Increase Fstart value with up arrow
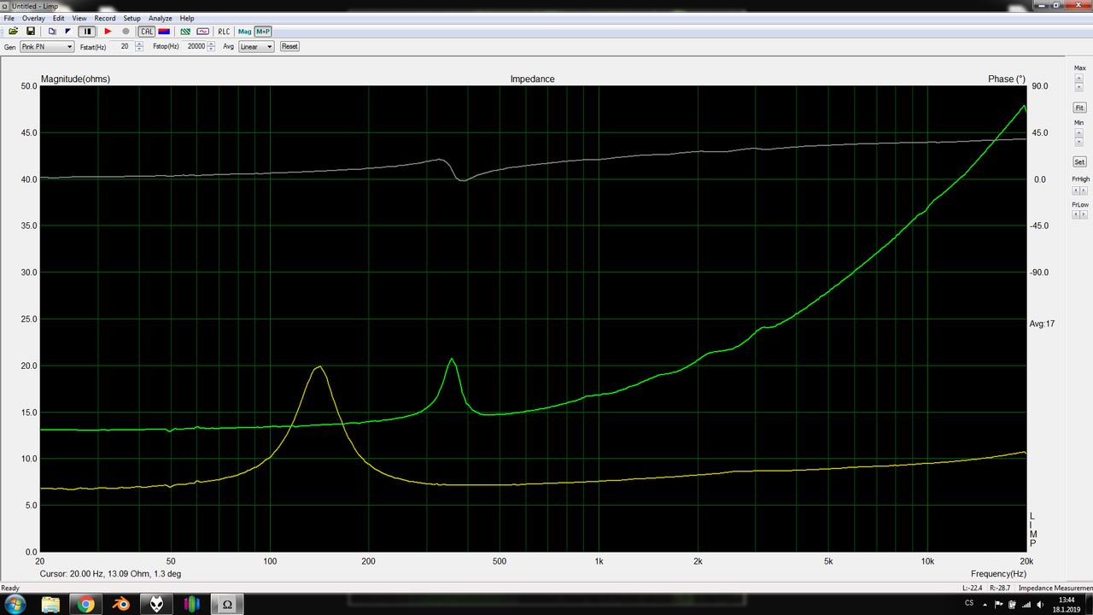The height and width of the screenshot is (615, 1093). (x=137, y=44)
